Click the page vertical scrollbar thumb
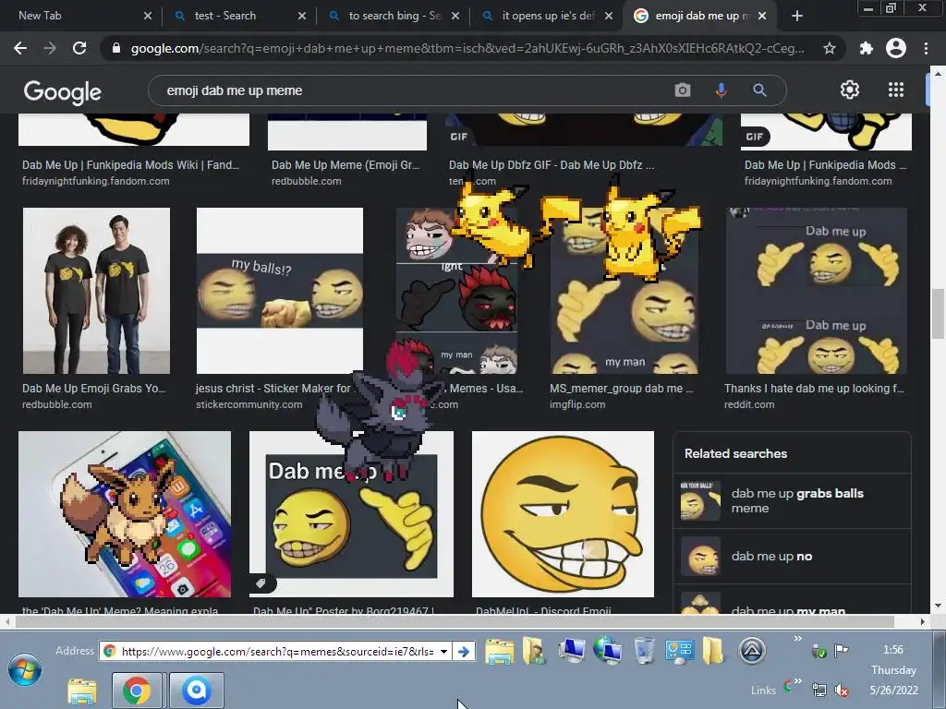Screen dimensions: 946x709 click(x=938, y=314)
